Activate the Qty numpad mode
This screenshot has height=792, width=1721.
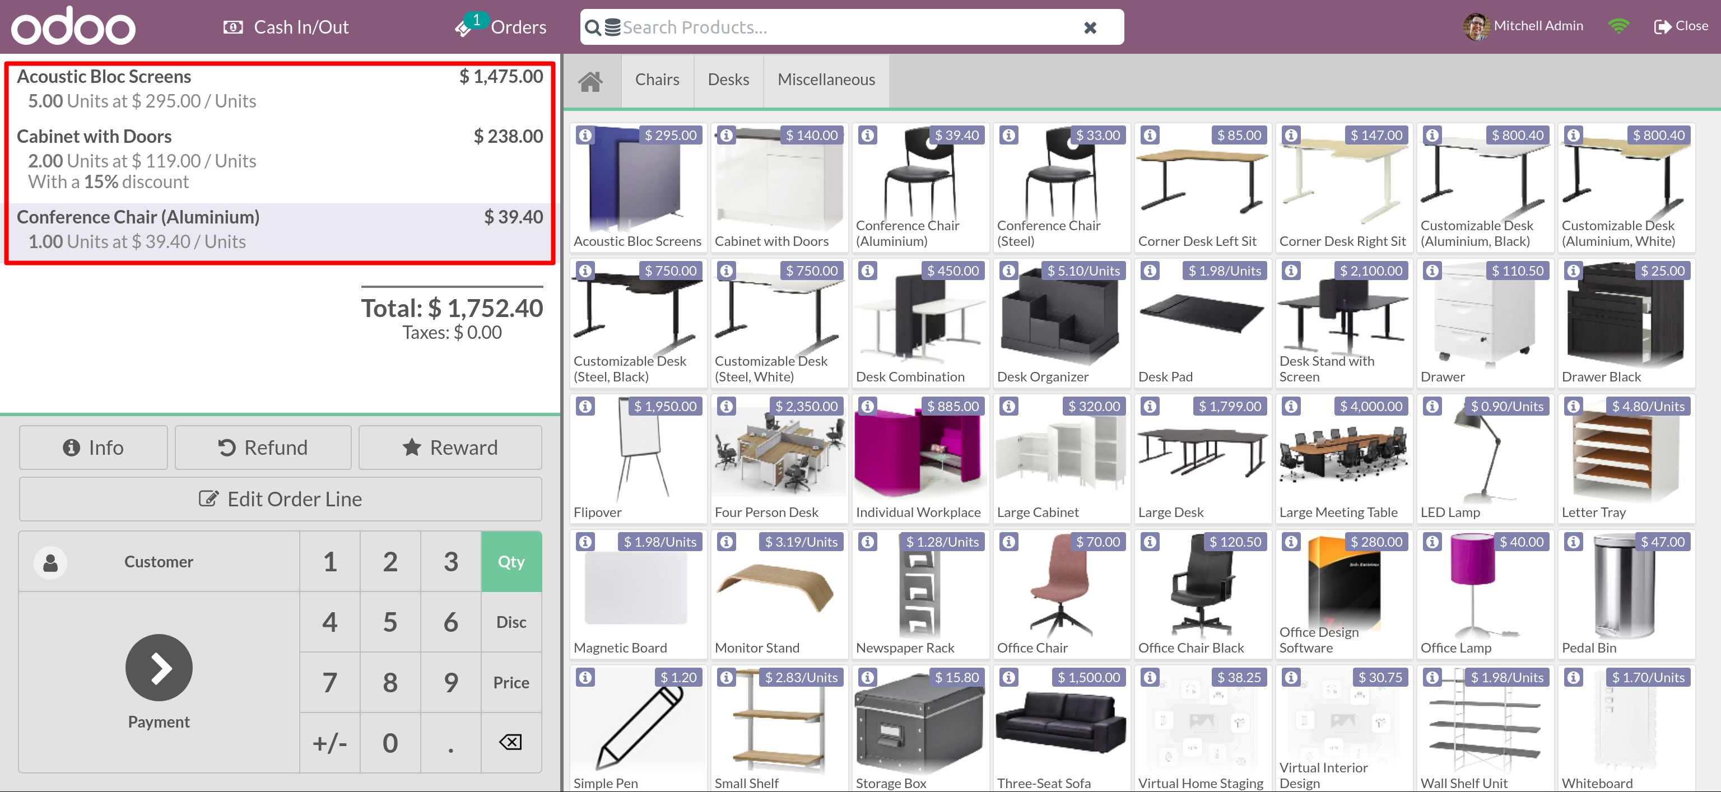(511, 562)
